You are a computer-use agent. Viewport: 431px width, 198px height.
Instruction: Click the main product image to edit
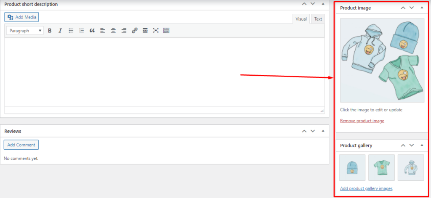click(x=382, y=61)
